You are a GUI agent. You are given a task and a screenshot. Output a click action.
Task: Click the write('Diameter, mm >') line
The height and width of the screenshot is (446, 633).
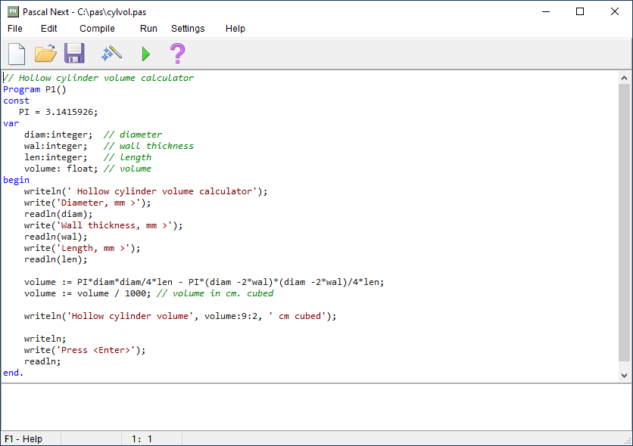pyautogui.click(x=87, y=203)
